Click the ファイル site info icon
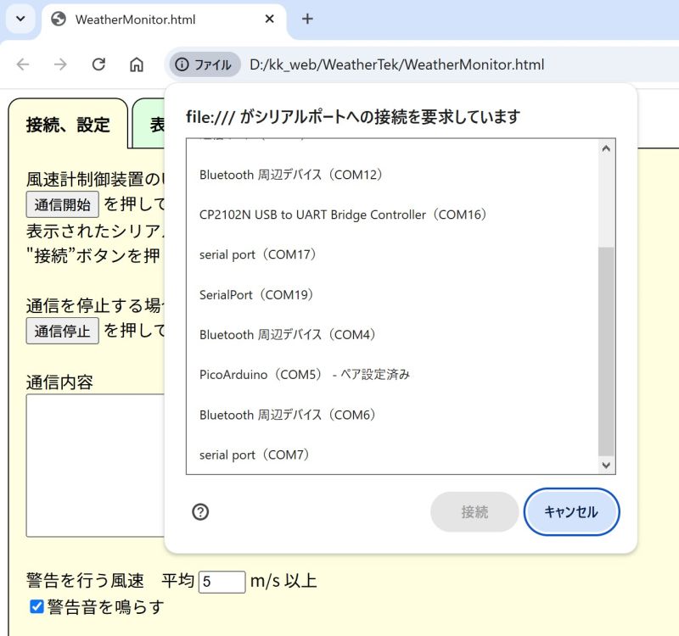This screenshot has height=636, width=679. point(204,64)
